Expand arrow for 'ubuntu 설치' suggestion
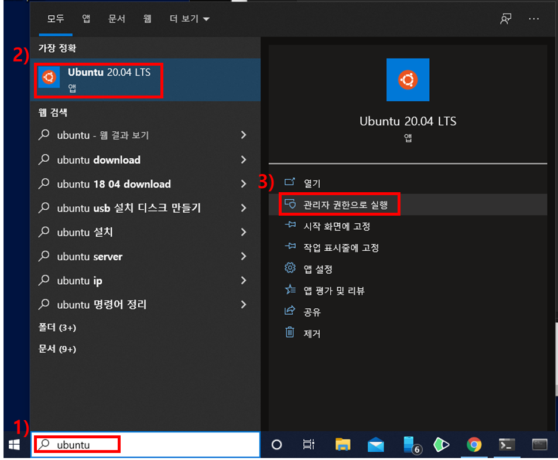The width and height of the screenshot is (558, 460). [244, 232]
